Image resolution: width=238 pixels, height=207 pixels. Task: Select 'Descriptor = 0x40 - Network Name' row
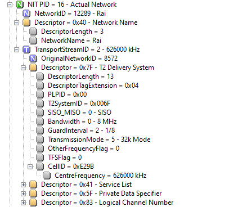86,22
